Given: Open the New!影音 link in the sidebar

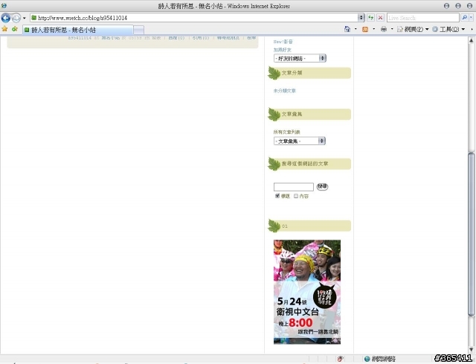Looking at the screenshot, I should 283,42.
